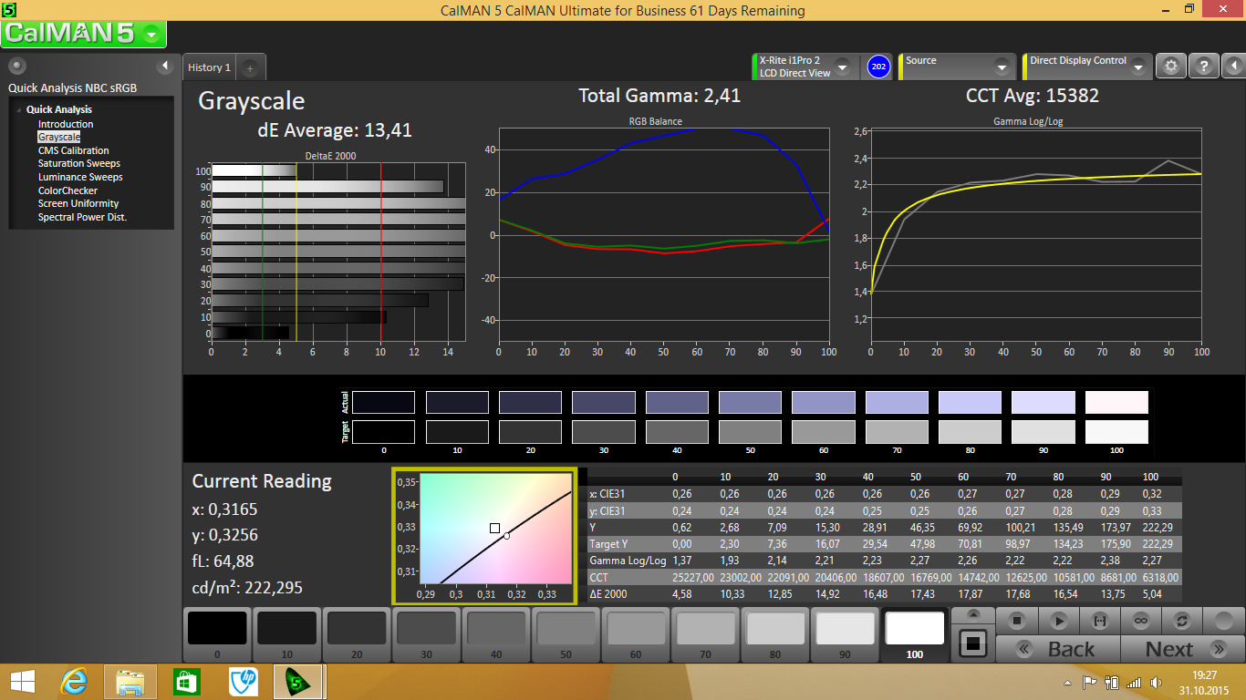The width and height of the screenshot is (1246, 700).
Task: Stop the measurement with the stop button
Action: (x=1017, y=621)
